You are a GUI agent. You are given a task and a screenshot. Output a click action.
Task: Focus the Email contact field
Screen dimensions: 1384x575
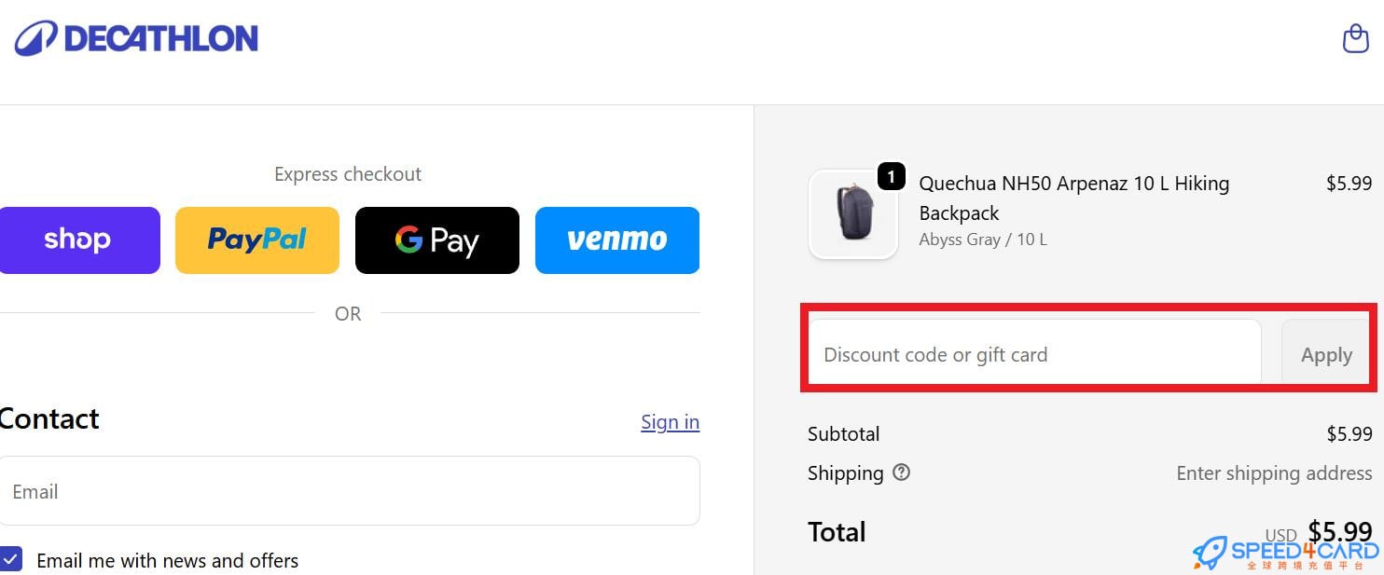pyautogui.click(x=349, y=491)
